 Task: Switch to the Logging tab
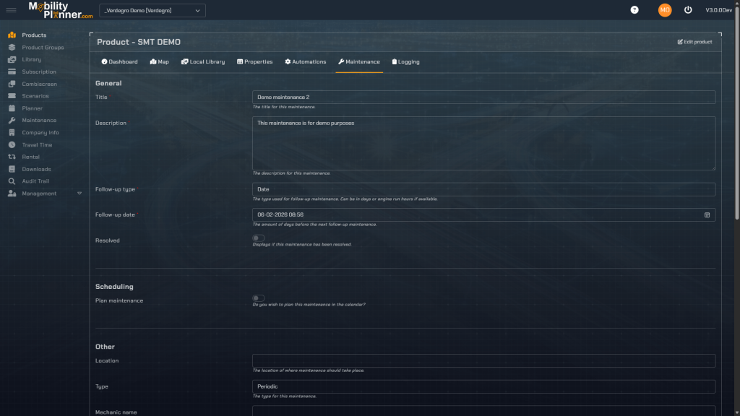[x=405, y=62]
